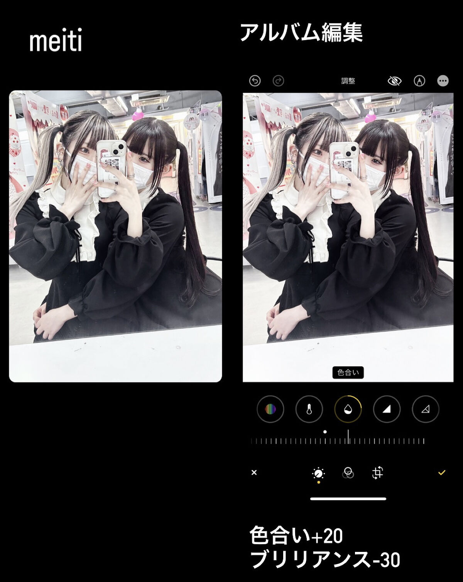The width and height of the screenshot is (463, 582).
Task: Select the thermometer Warmth adjustment
Action: coord(309,409)
